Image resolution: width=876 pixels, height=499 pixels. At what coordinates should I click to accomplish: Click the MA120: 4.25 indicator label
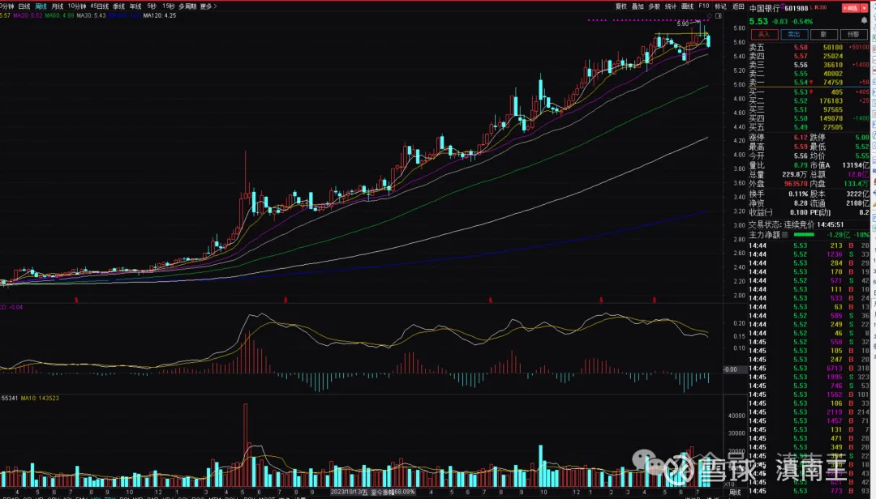point(160,15)
